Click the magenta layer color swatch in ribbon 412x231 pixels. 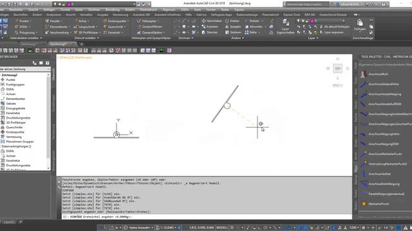(x=312, y=21)
